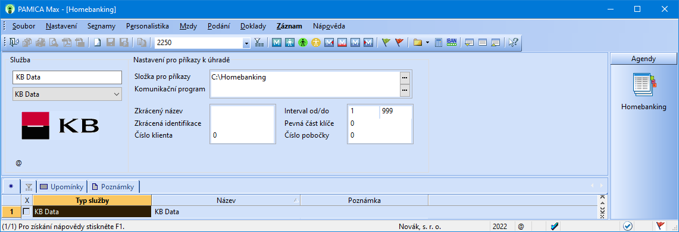
Task: Click the red flag in status bar
Action: tap(661, 226)
